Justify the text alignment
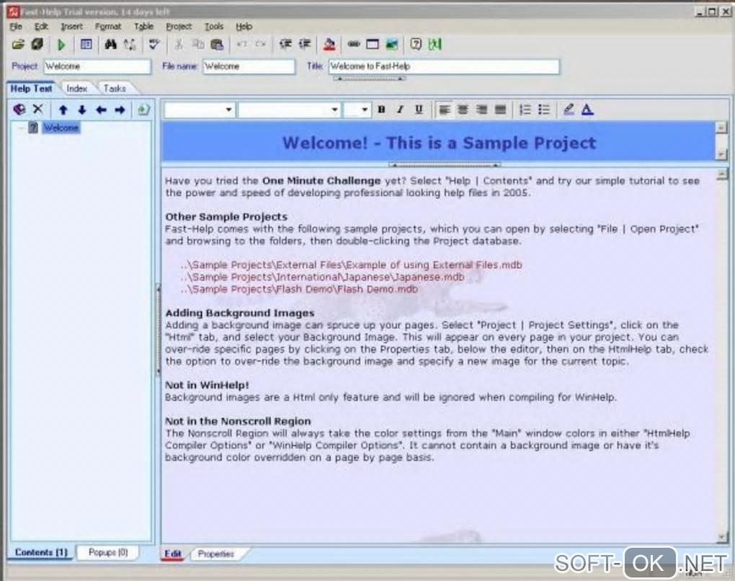 (x=501, y=110)
